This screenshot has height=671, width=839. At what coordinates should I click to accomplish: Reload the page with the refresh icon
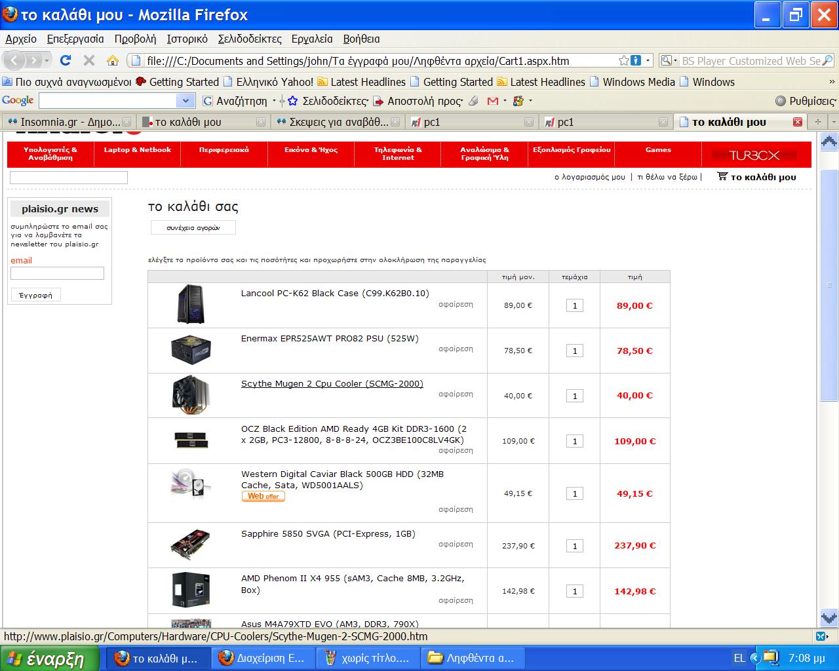pyautogui.click(x=66, y=60)
